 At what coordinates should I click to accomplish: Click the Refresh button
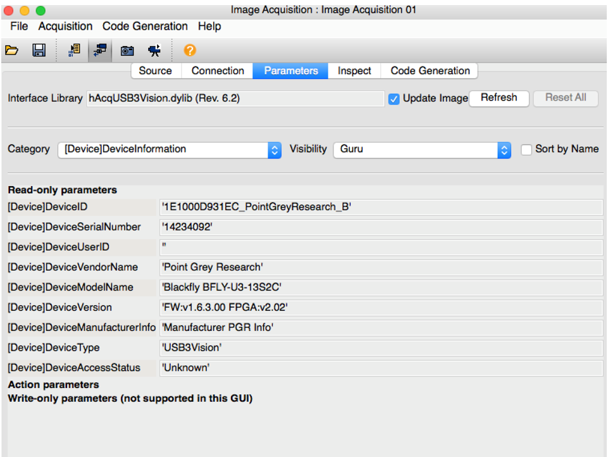(x=499, y=97)
